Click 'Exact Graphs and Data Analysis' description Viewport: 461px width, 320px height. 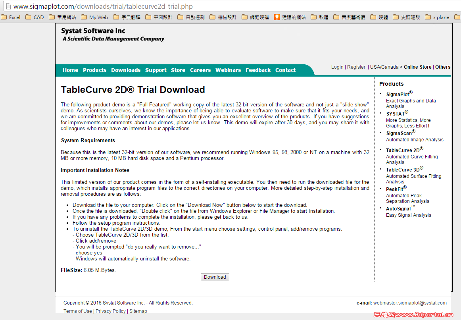pos(411,104)
